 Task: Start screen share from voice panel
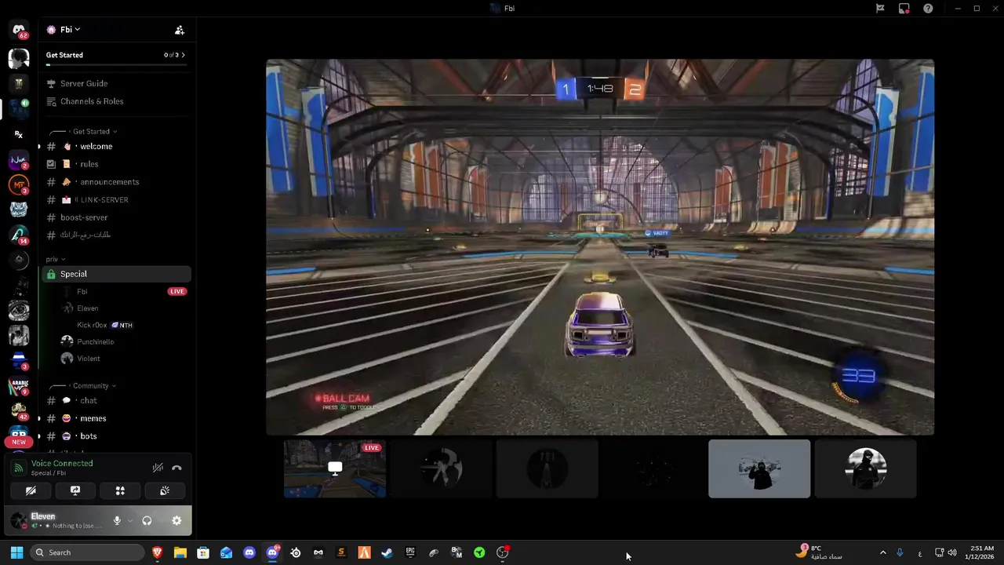click(x=75, y=490)
